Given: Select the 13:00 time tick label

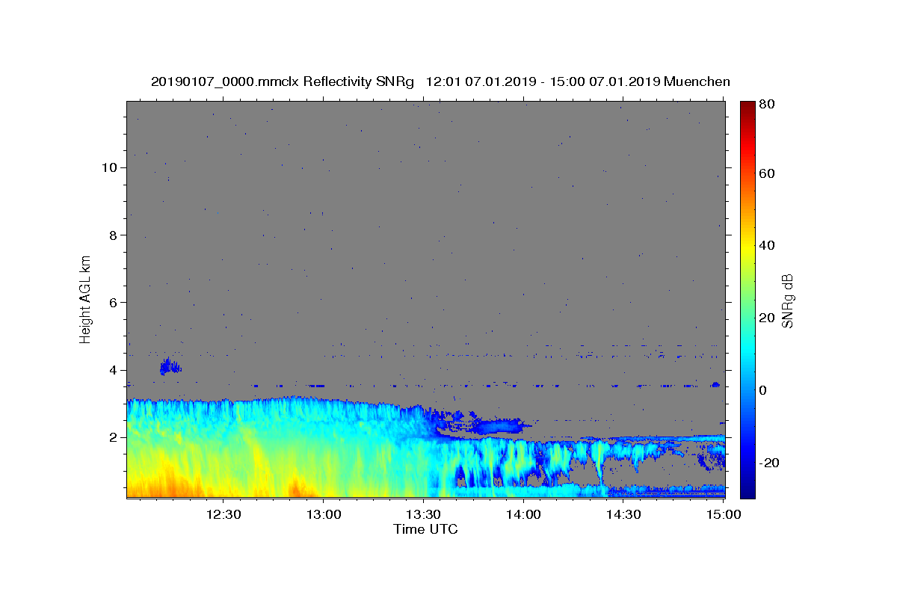Looking at the screenshot, I should click(323, 514).
